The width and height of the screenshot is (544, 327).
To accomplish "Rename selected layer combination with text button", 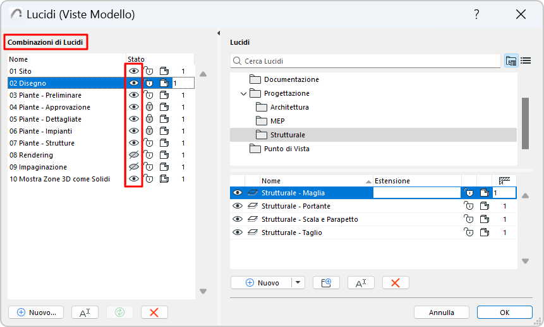I will (85, 313).
